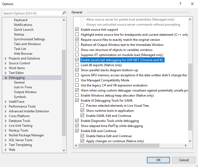Select Notifications in the options tree

[x=23, y=25]
